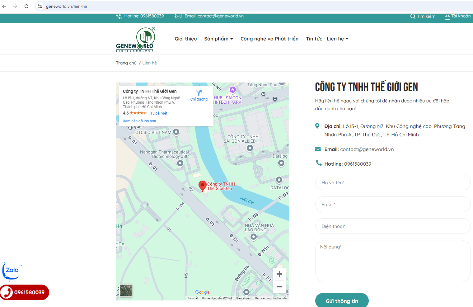Open Tài khoản account link

pyautogui.click(x=461, y=16)
